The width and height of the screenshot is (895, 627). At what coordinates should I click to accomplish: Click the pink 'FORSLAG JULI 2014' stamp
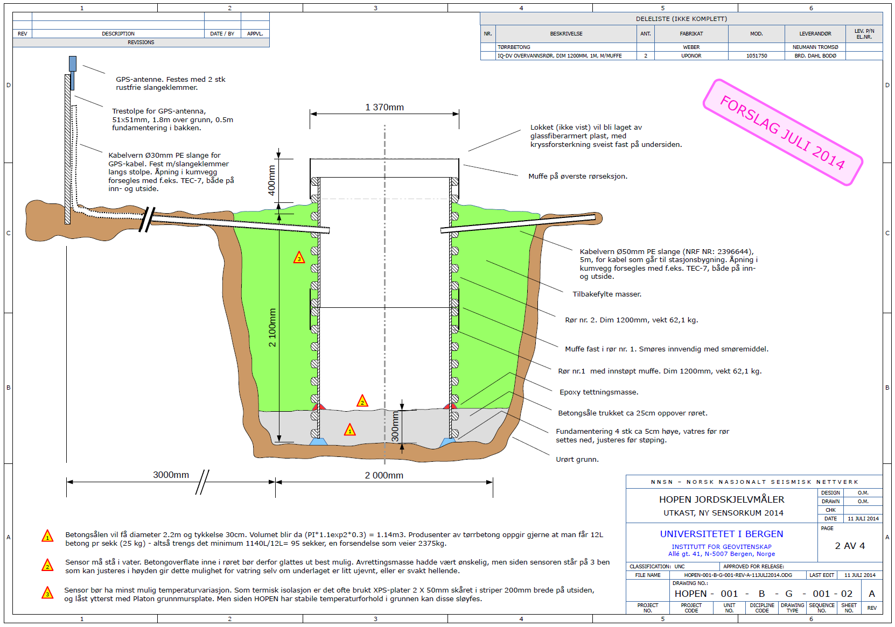[x=782, y=132]
